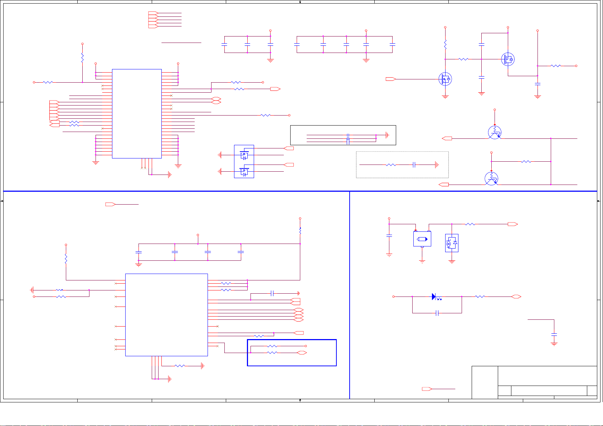Select the upper resistor inside the thick blue highlight box

click(272, 346)
